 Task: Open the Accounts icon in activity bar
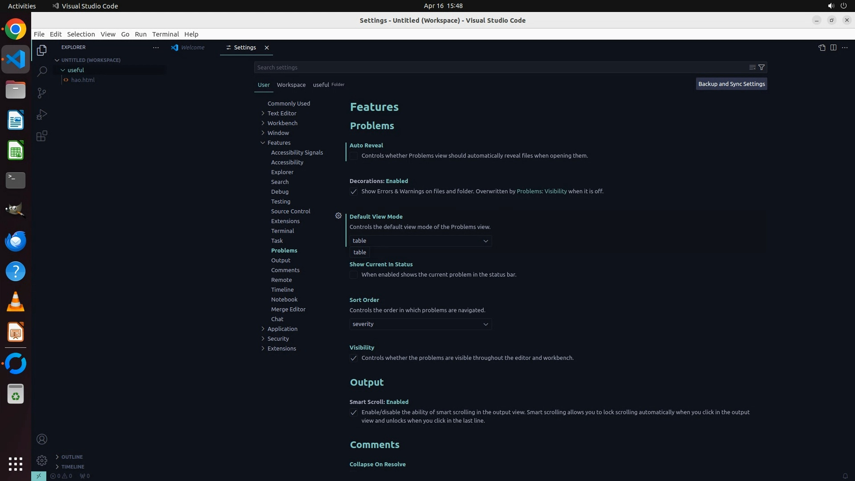(x=42, y=439)
